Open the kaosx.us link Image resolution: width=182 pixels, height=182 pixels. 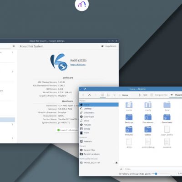[78, 65]
